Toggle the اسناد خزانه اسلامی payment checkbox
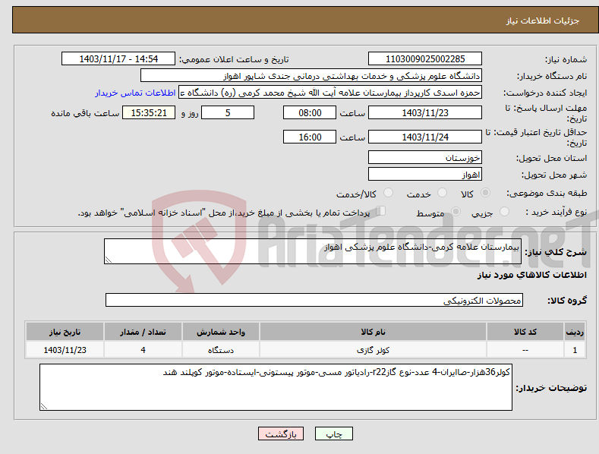The image size is (599, 454). pyautogui.click(x=380, y=211)
